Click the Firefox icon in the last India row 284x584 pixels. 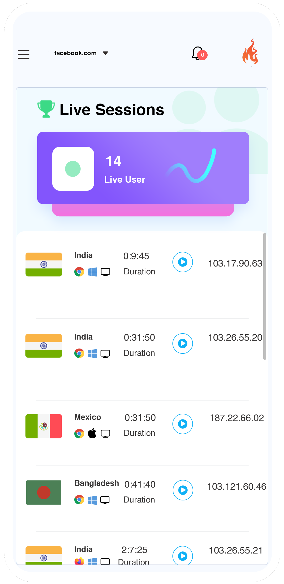pyautogui.click(x=79, y=561)
